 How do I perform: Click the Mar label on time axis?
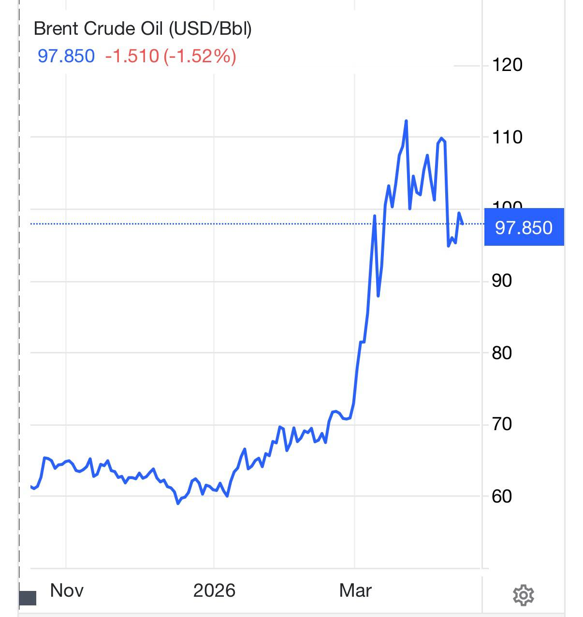click(x=355, y=590)
